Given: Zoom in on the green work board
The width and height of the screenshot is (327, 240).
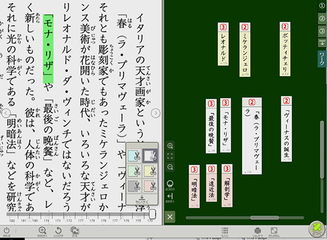Looking at the screenshot, I should pyautogui.click(x=170, y=146).
